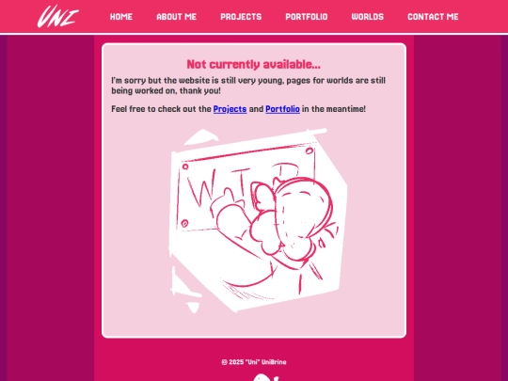Open Projects in the top navigation bar

(241, 17)
